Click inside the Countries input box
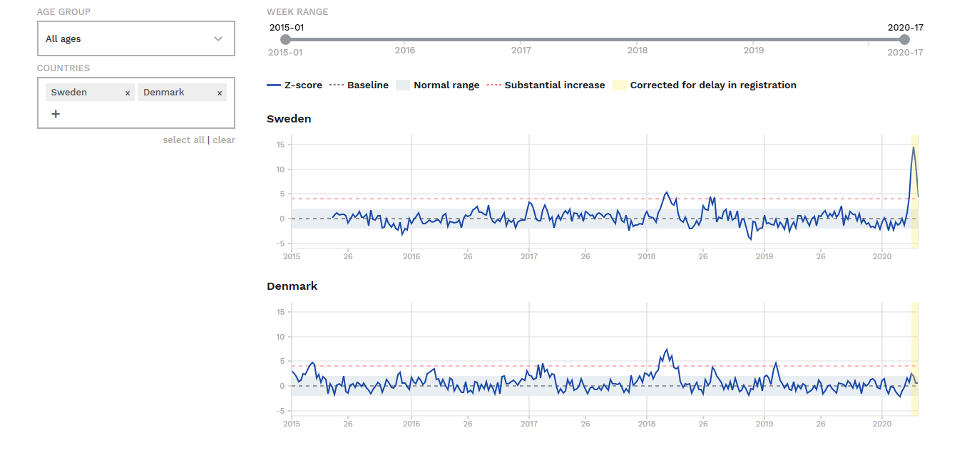 click(143, 114)
